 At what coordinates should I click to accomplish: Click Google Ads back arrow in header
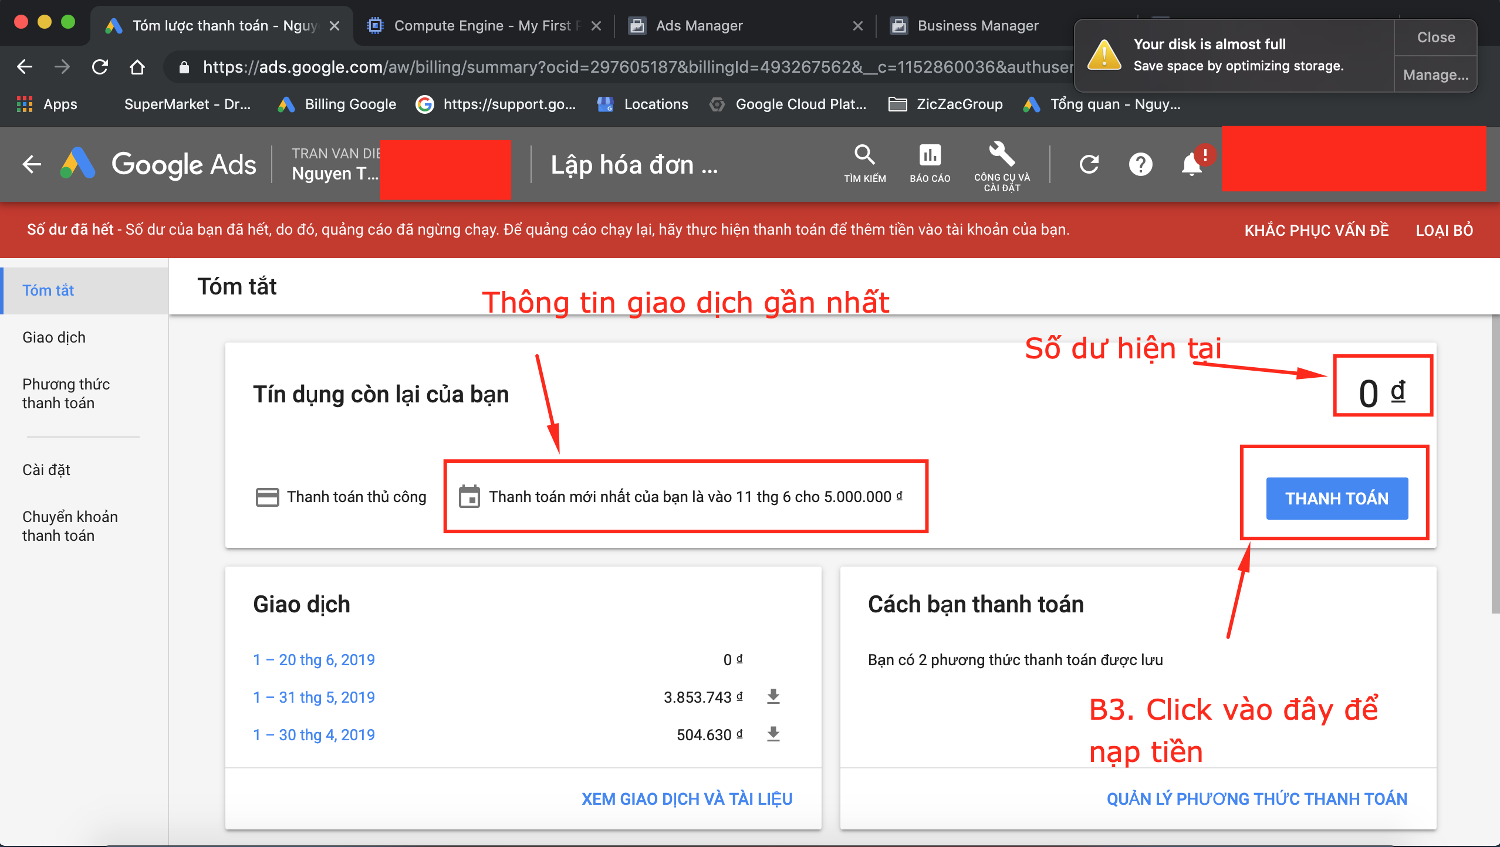32,164
